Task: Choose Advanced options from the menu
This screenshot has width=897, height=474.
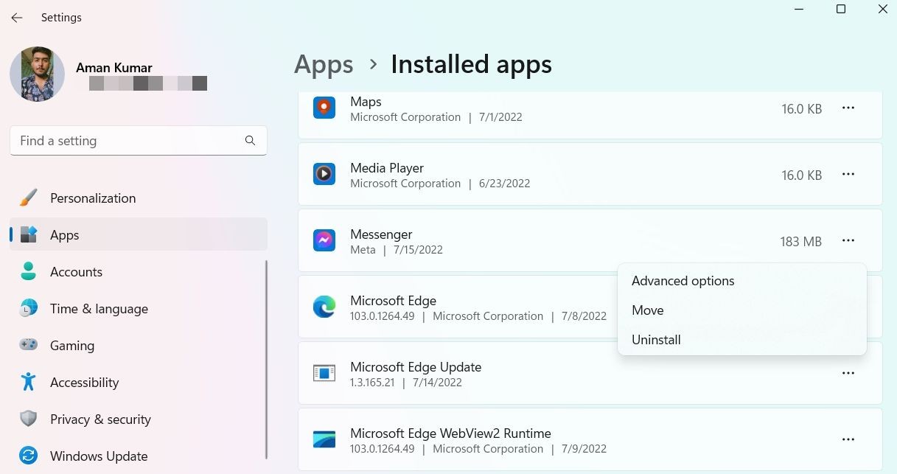Action: [742, 281]
